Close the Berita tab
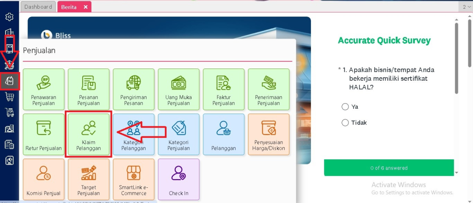473x203 pixels. coord(85,7)
